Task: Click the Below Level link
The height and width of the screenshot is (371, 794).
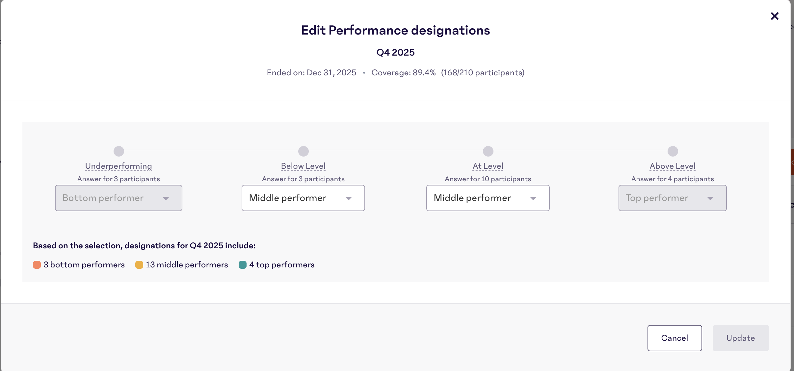Action: (x=303, y=166)
